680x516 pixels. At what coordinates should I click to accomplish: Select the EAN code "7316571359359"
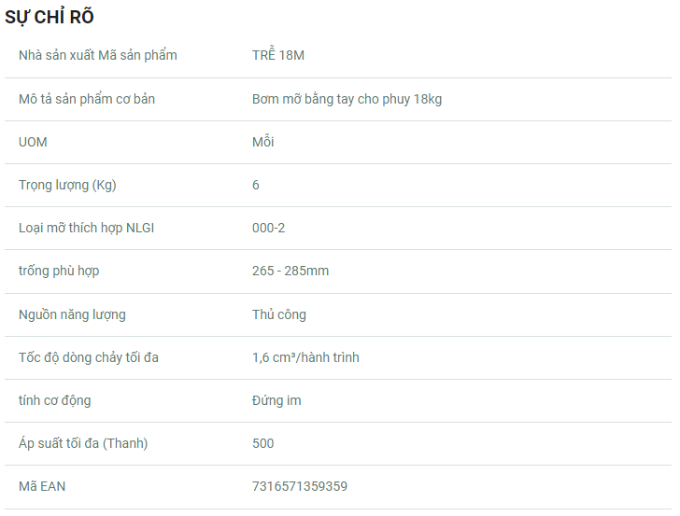[x=300, y=486]
